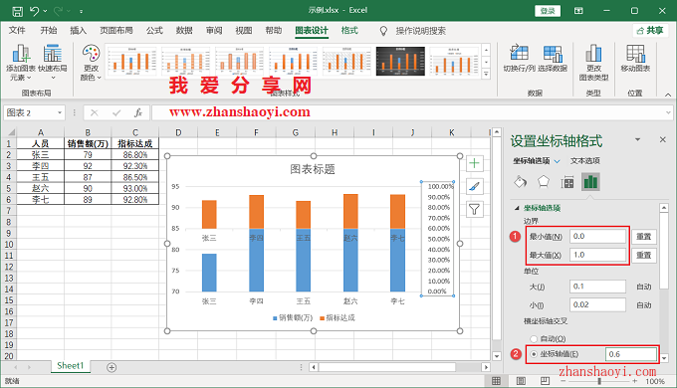The height and width of the screenshot is (388, 677).
Task: Click the minor unit input field
Action: click(597, 304)
